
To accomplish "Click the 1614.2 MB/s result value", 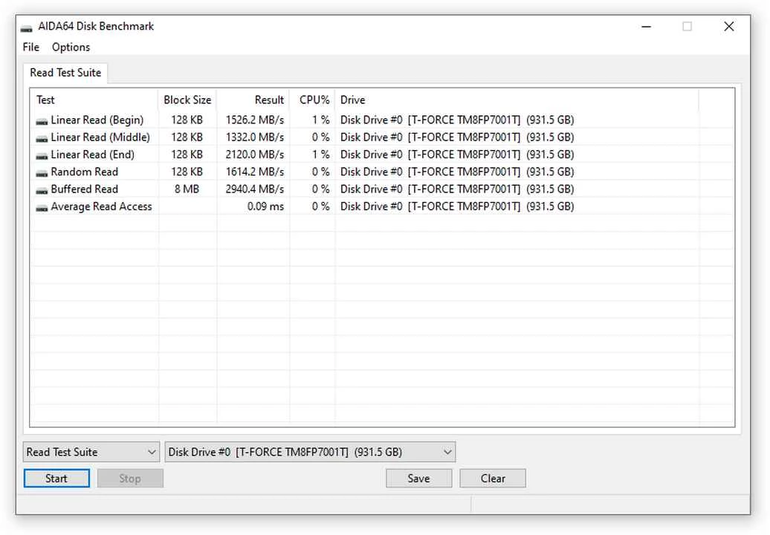I will point(255,172).
